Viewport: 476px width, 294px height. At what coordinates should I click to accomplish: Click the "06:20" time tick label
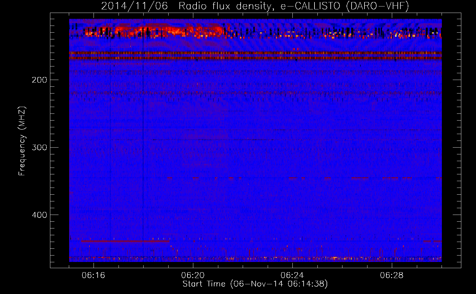[x=193, y=275]
